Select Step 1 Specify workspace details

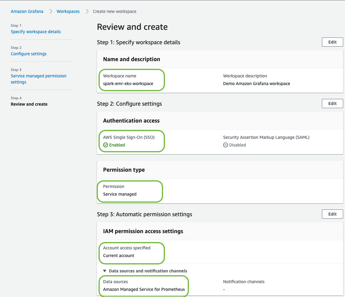(36, 32)
